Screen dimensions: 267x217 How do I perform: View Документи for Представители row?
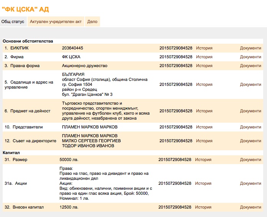250,127
